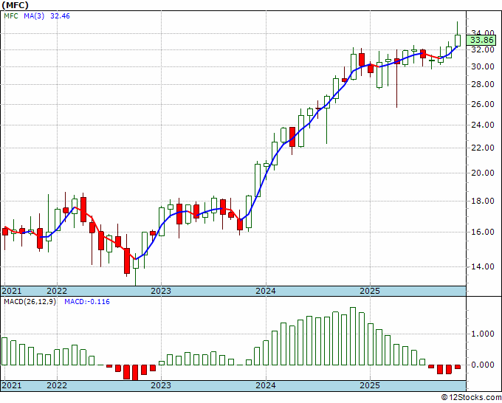Click 2021 on the MACD timeline
Image resolution: width=502 pixels, height=403 pixels.
(x=12, y=385)
